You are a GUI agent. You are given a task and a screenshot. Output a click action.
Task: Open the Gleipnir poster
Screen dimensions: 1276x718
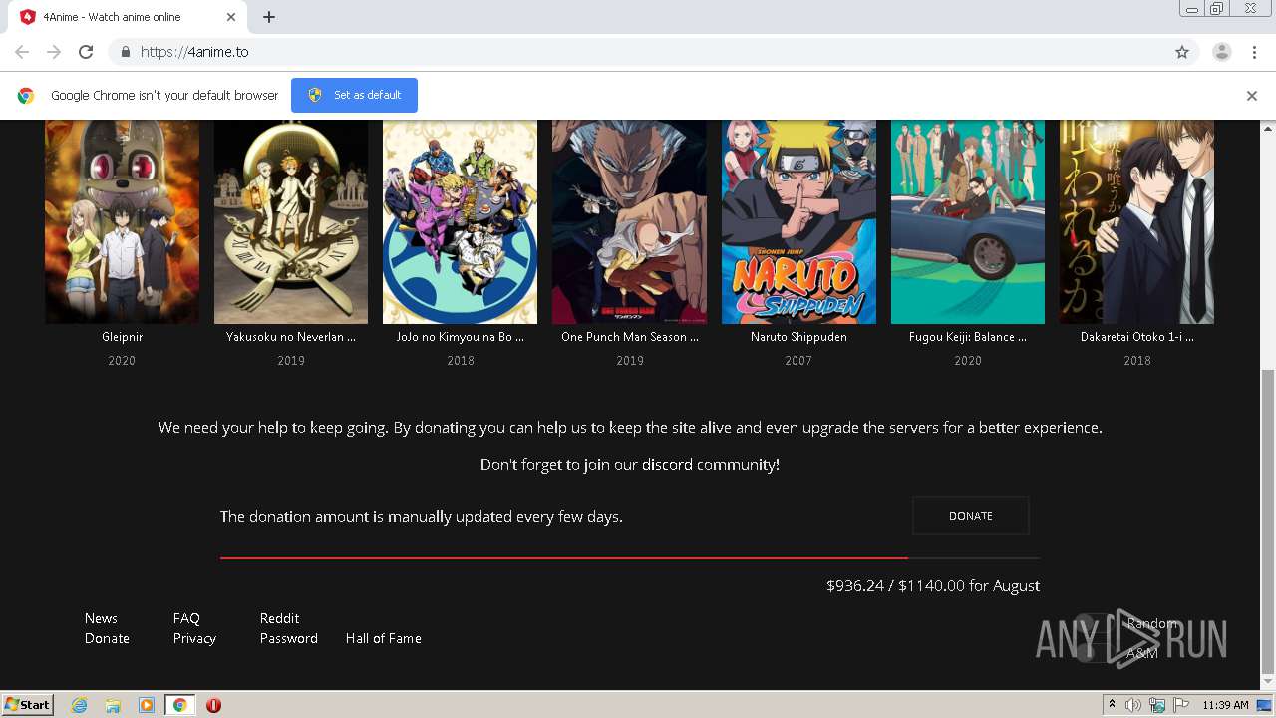pos(122,221)
